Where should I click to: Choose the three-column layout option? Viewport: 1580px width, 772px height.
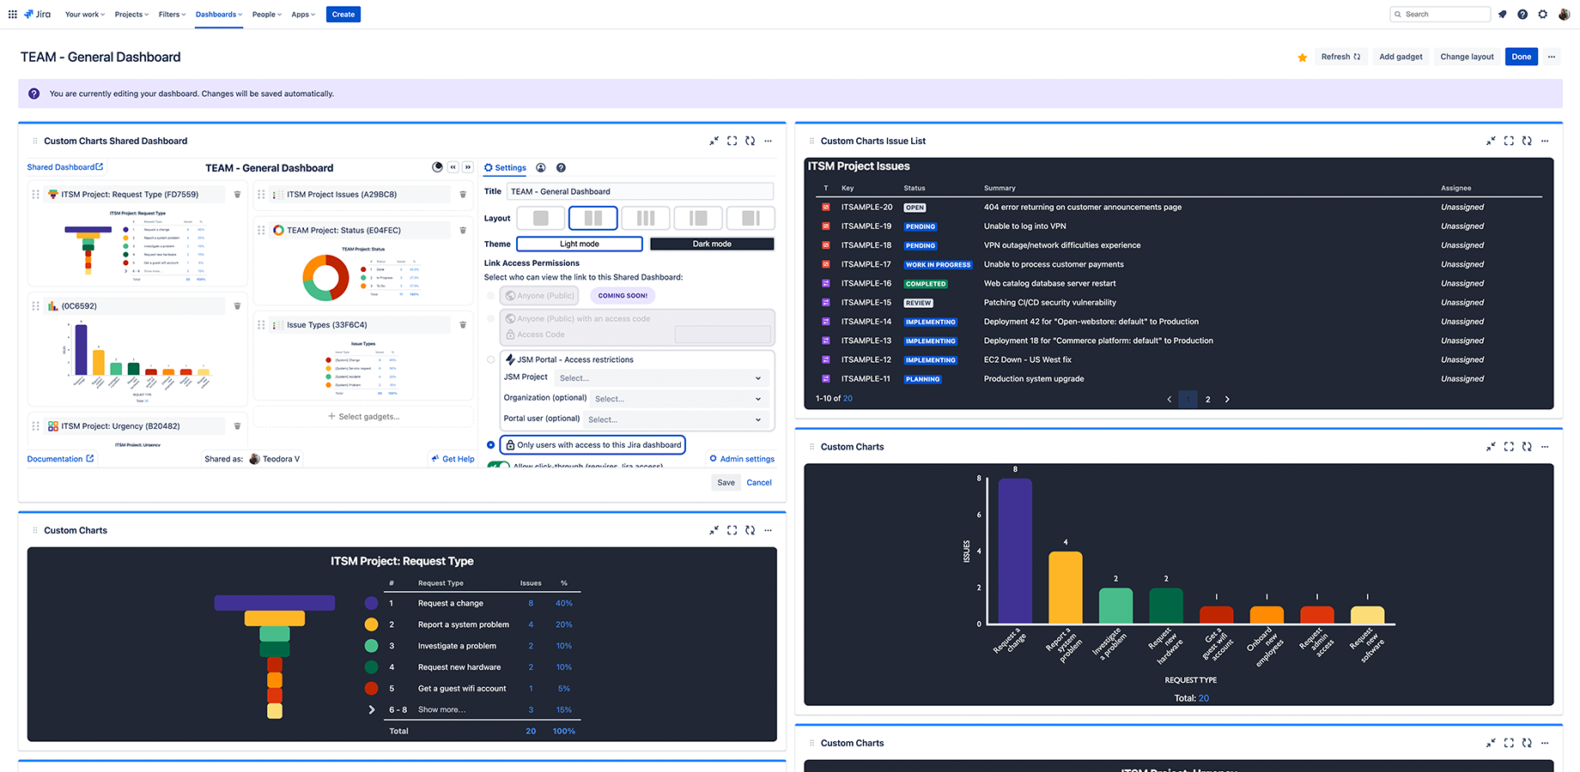tap(646, 218)
